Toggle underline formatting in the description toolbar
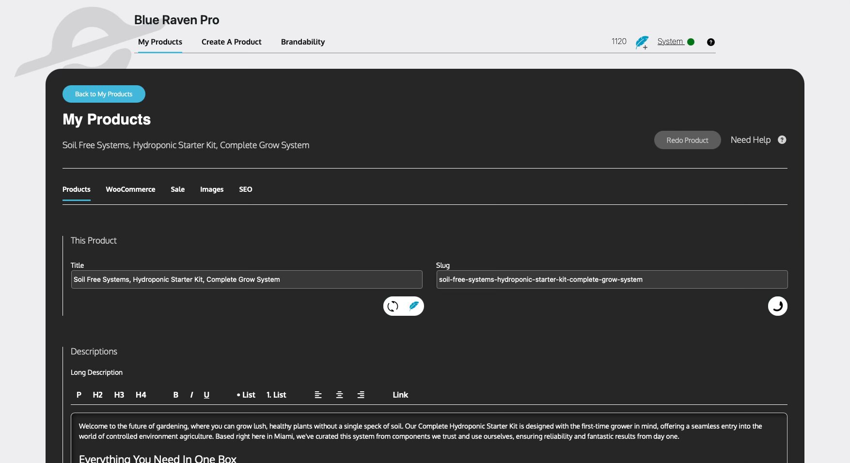 pyautogui.click(x=206, y=395)
